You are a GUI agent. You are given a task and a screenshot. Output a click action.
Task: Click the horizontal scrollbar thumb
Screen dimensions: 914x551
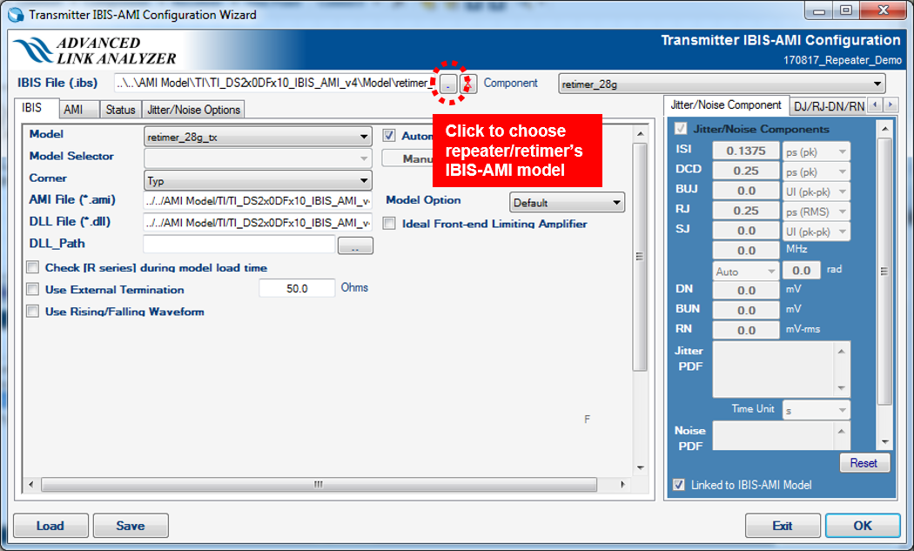point(319,485)
